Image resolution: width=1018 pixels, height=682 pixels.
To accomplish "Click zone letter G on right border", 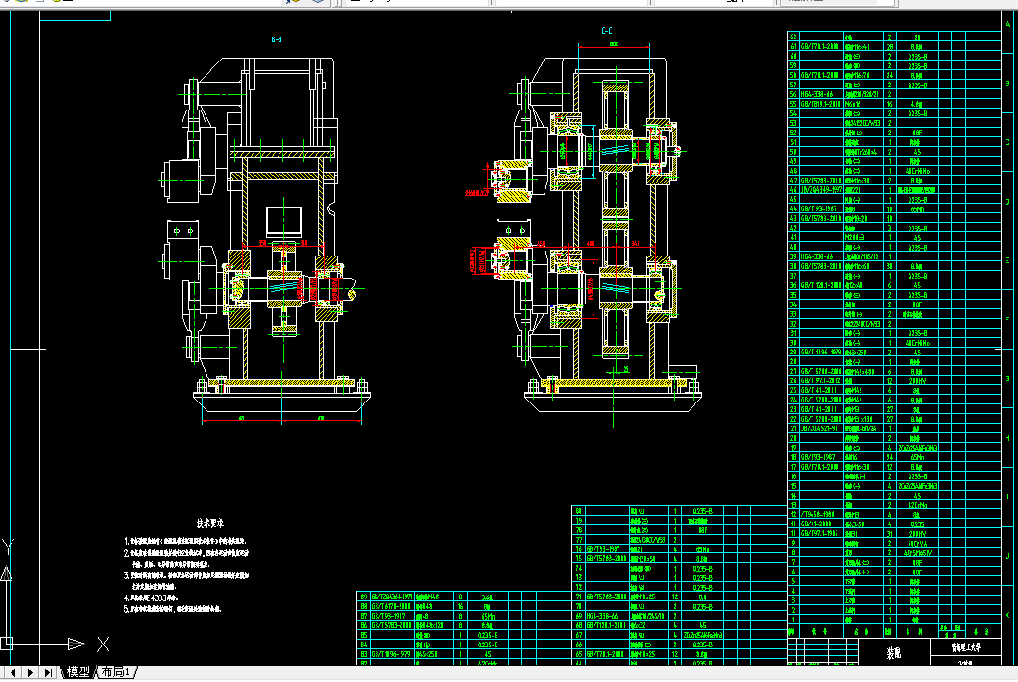I will pyautogui.click(x=1007, y=378).
